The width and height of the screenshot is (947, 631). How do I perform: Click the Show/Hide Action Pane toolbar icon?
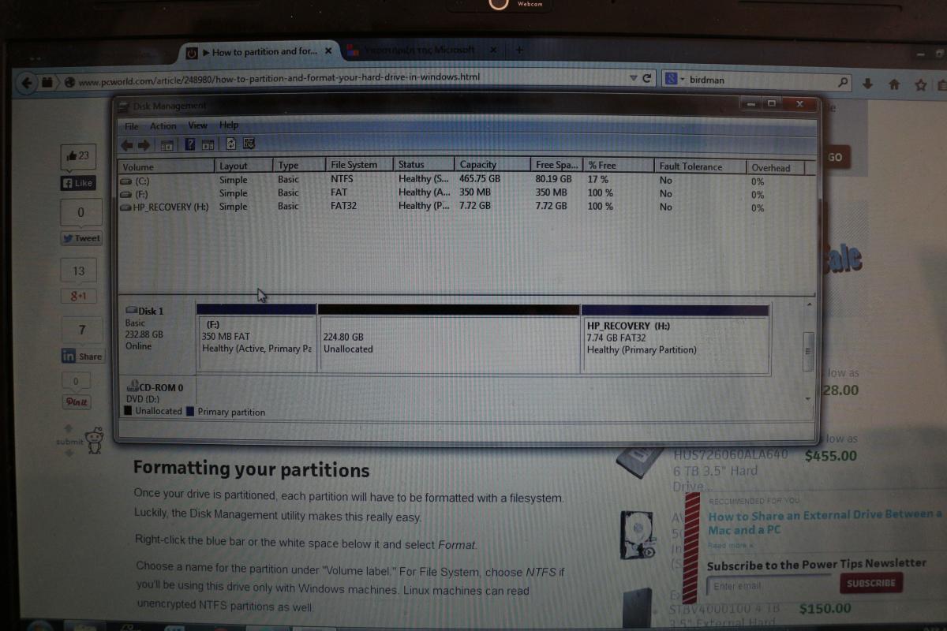(208, 144)
